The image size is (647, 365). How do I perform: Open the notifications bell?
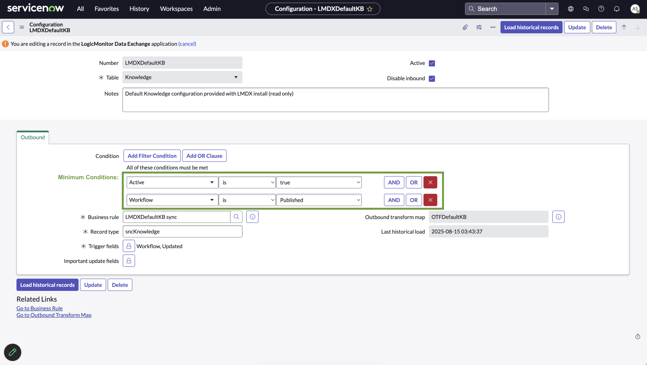(617, 9)
